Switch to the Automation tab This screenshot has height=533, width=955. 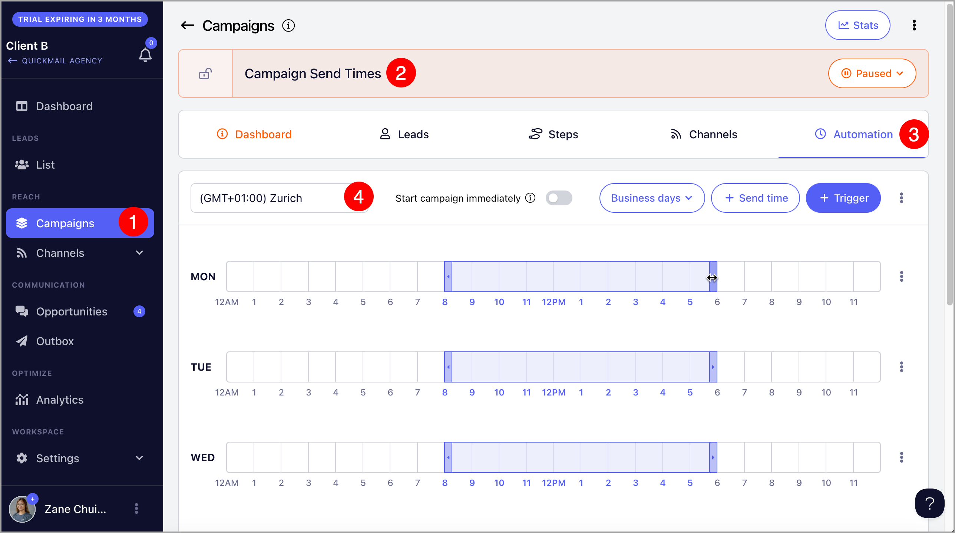coord(853,134)
